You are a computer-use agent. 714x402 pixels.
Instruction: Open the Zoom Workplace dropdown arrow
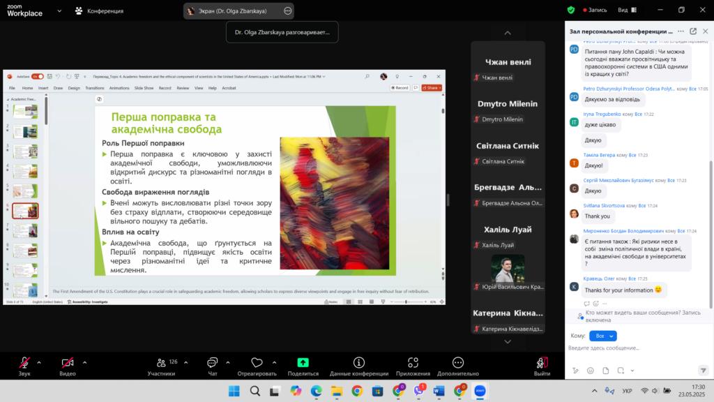click(59, 11)
